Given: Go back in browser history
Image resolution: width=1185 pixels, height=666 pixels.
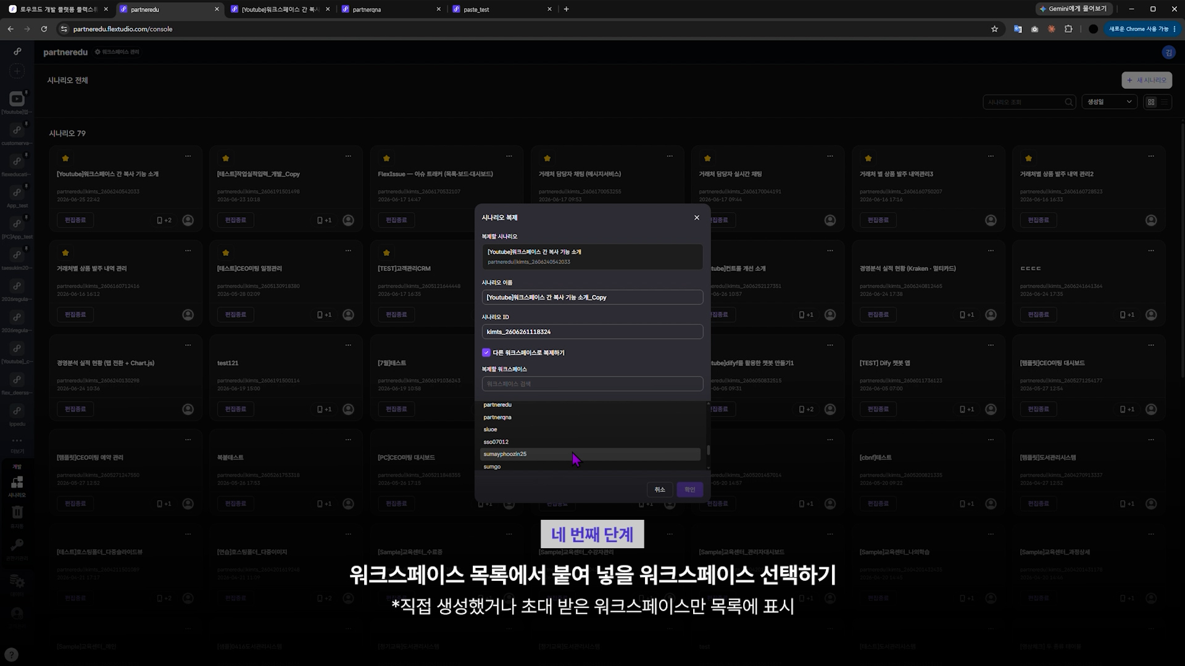Looking at the screenshot, I should (10, 29).
